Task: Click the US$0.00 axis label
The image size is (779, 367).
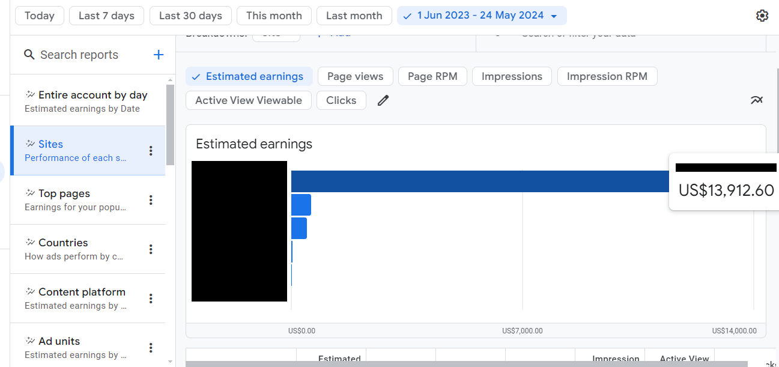Action: click(x=302, y=331)
